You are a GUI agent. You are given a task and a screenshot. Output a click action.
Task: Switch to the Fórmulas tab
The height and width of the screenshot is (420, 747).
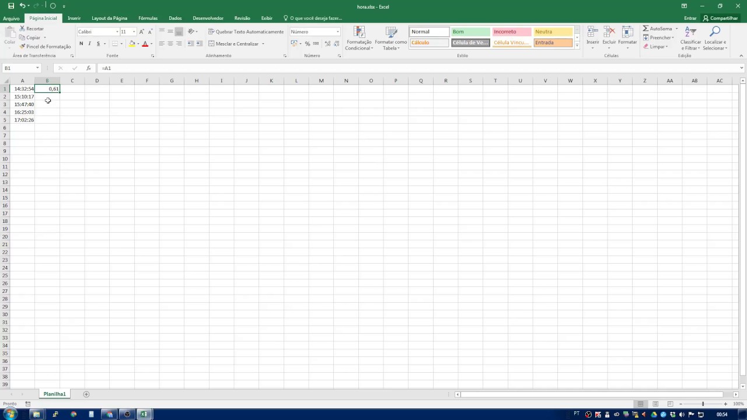148,18
